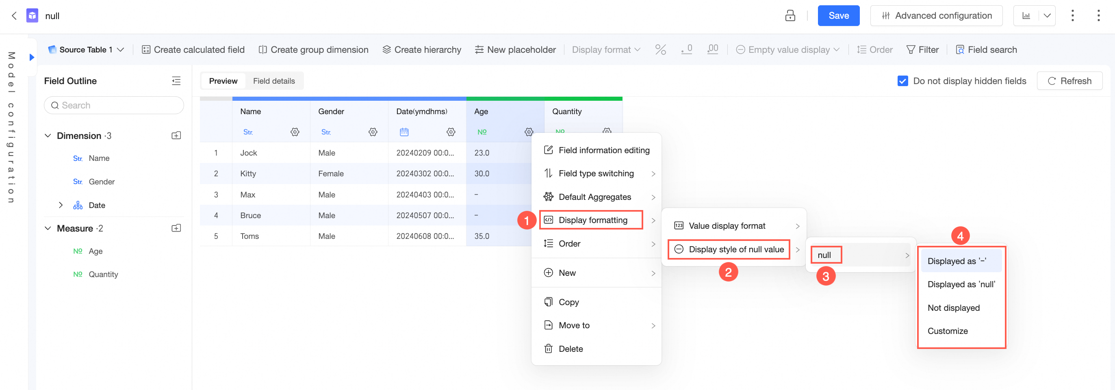Open Order submenu in context menu

596,244
